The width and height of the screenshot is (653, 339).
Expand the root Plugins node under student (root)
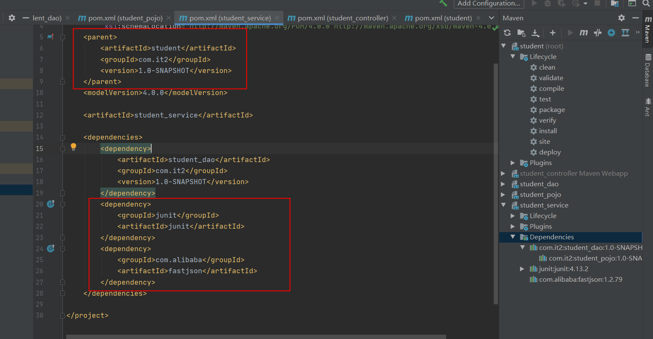(x=513, y=163)
